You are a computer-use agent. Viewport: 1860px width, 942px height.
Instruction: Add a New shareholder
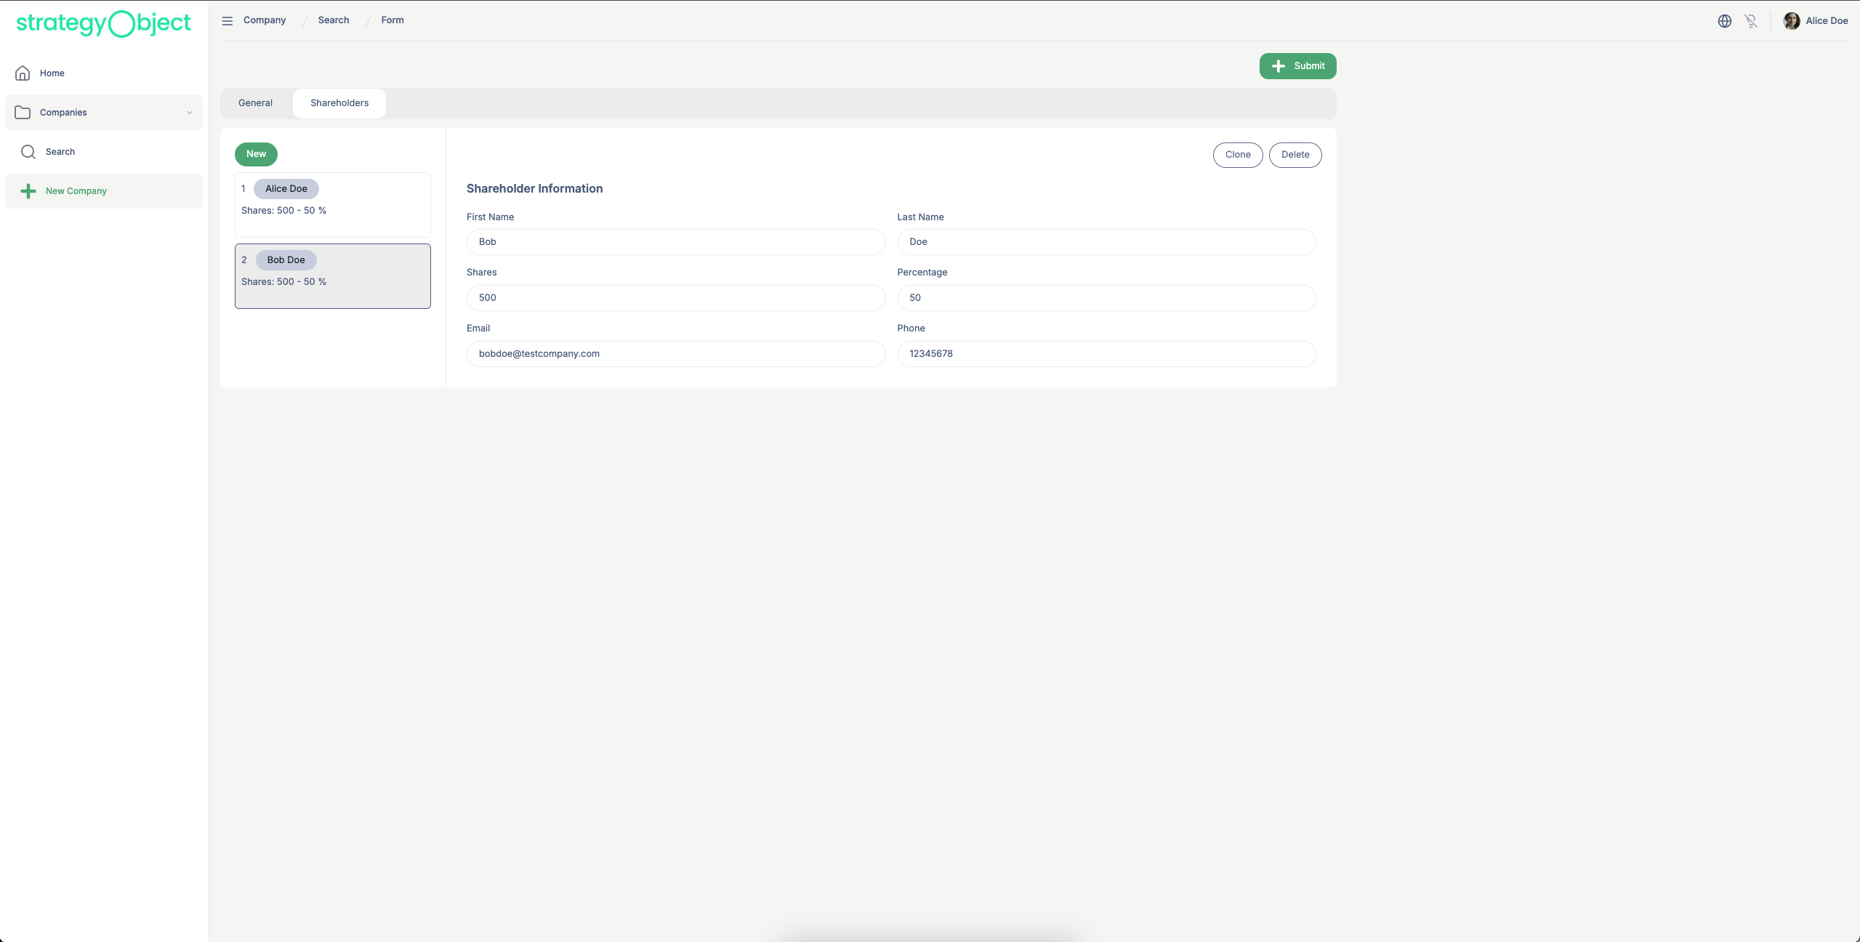click(256, 154)
